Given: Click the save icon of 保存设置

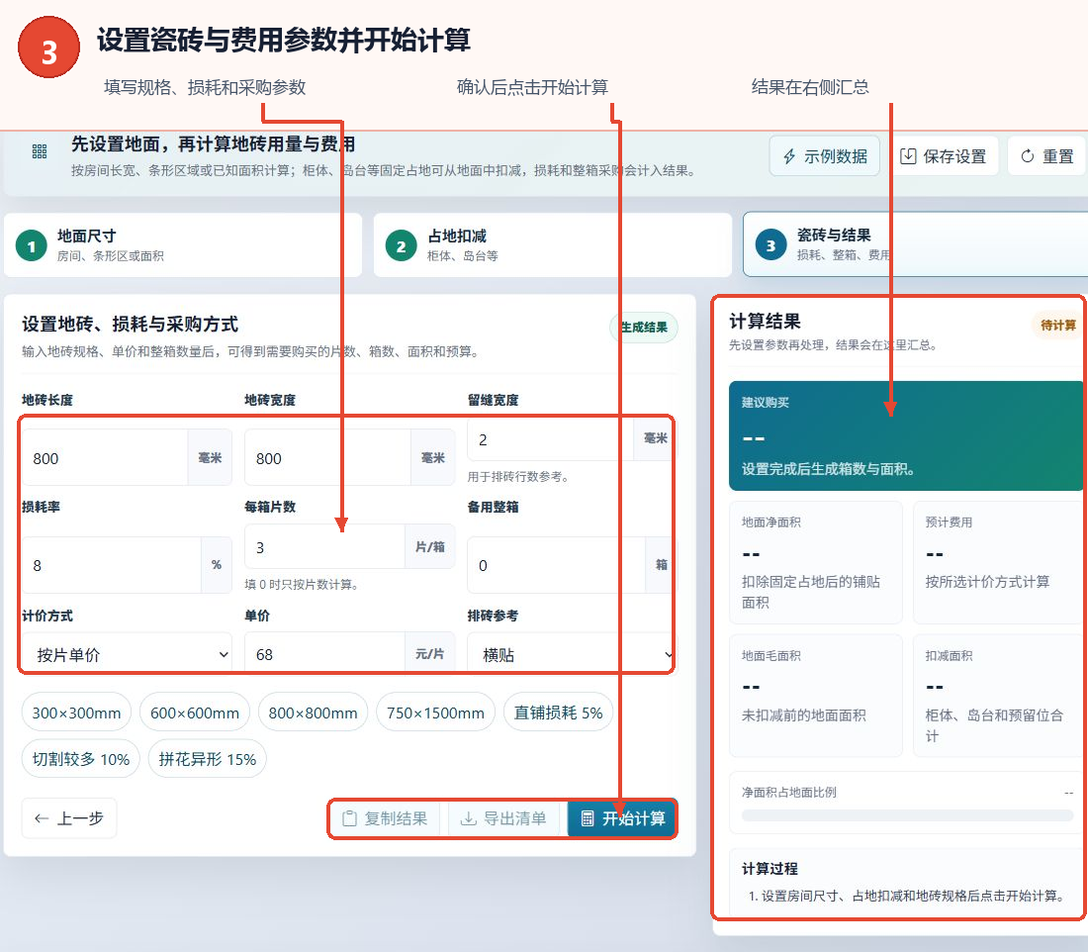Looking at the screenshot, I should [908, 156].
